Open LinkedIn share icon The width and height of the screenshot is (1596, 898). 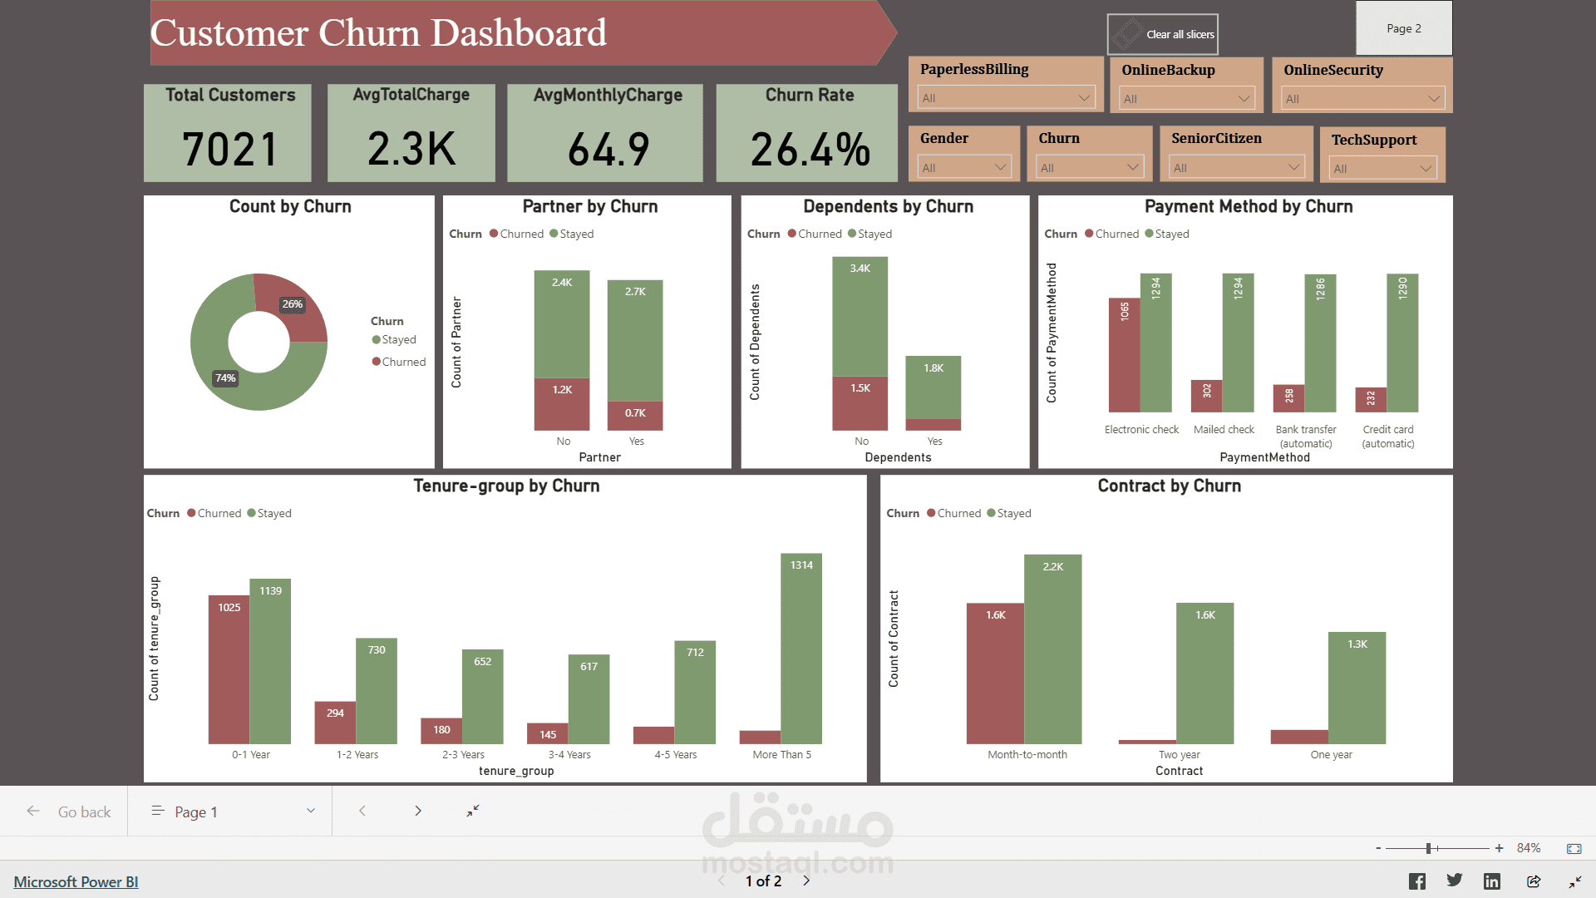coord(1492,881)
